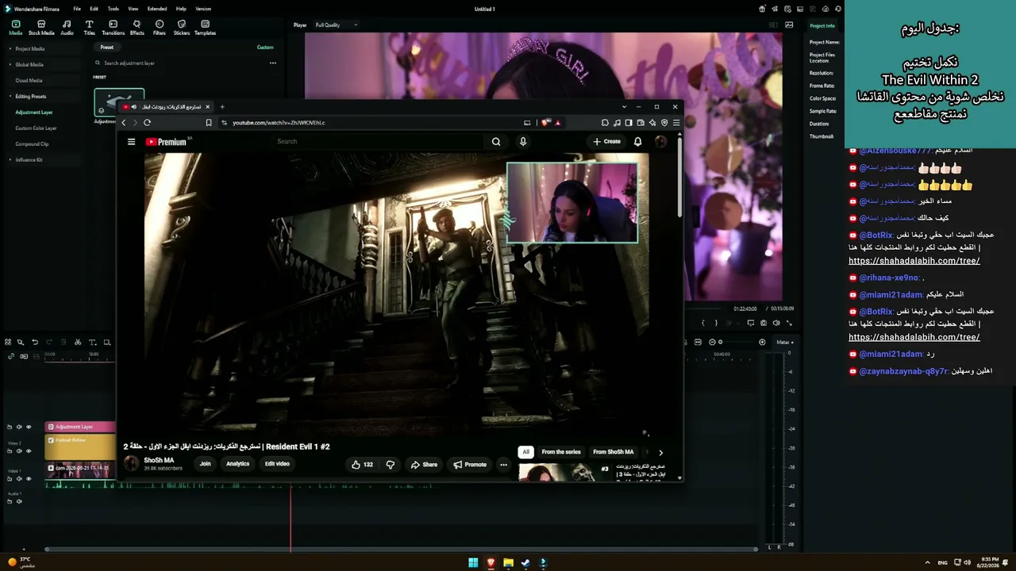The height and width of the screenshot is (571, 1016).
Task: Go back in the browser window
Action: point(123,122)
